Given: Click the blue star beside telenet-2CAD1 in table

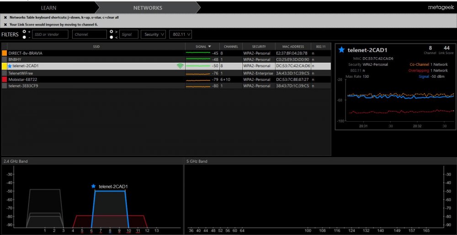Looking at the screenshot, I should (10, 66).
